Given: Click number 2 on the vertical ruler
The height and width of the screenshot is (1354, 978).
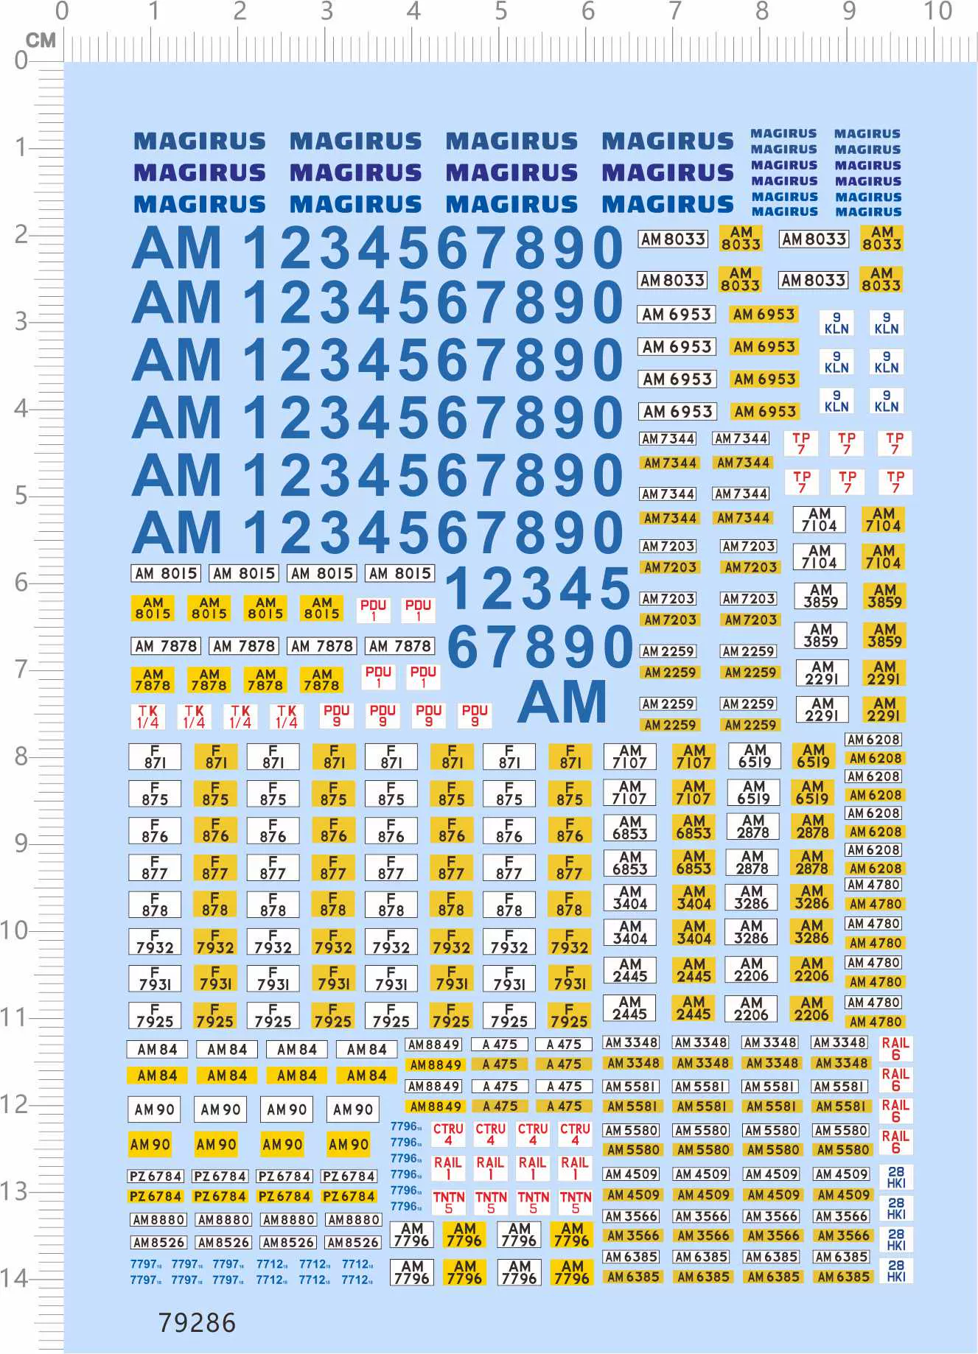Looking at the screenshot, I should click(x=21, y=234).
